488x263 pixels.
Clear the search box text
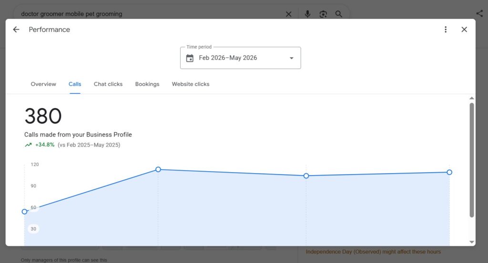coord(288,14)
